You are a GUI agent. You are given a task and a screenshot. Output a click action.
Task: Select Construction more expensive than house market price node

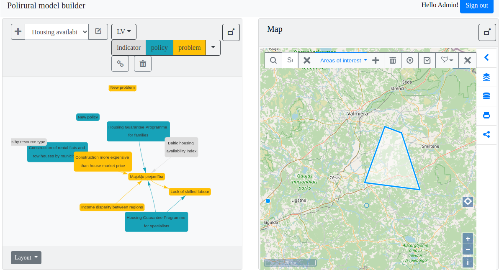(x=103, y=162)
